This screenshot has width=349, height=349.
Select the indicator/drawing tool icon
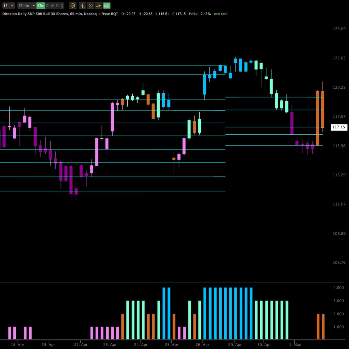pyautogui.click(x=82, y=6)
